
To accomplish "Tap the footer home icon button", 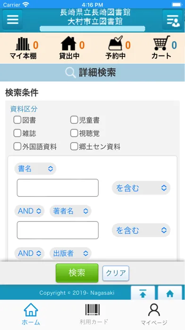I will tap(170, 293).
